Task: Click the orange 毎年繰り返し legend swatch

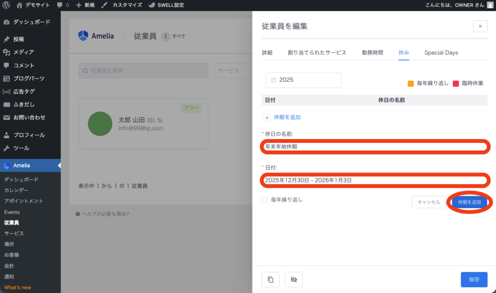Action: tap(411, 83)
